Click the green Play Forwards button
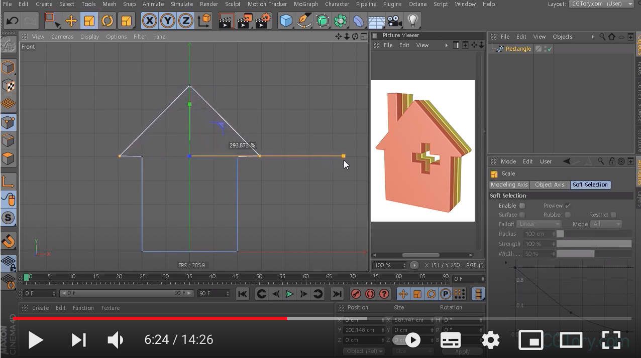 [289, 294]
